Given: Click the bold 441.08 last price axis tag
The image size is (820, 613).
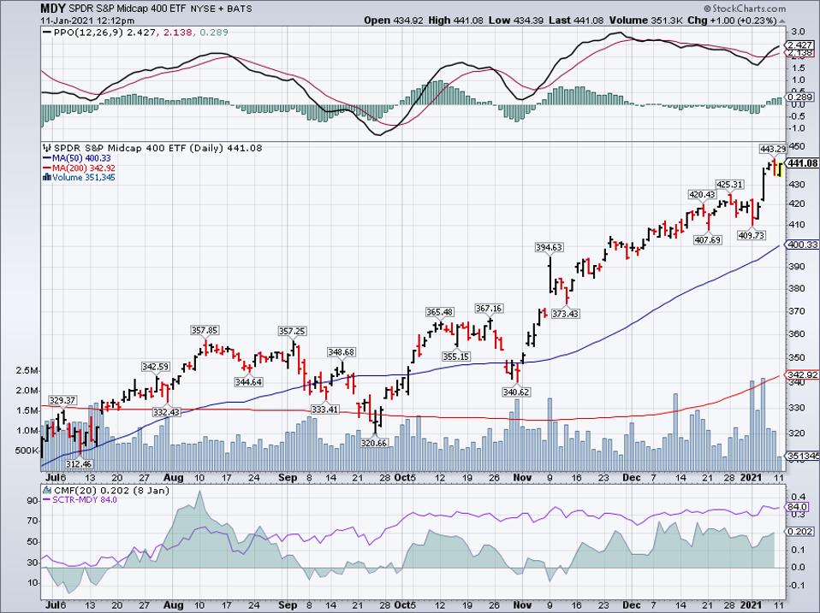Looking at the screenshot, I should click(x=802, y=163).
